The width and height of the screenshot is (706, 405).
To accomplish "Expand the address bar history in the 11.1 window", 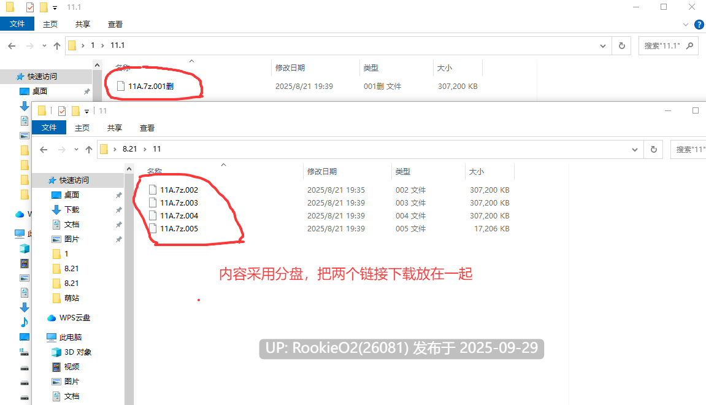I will [x=603, y=45].
